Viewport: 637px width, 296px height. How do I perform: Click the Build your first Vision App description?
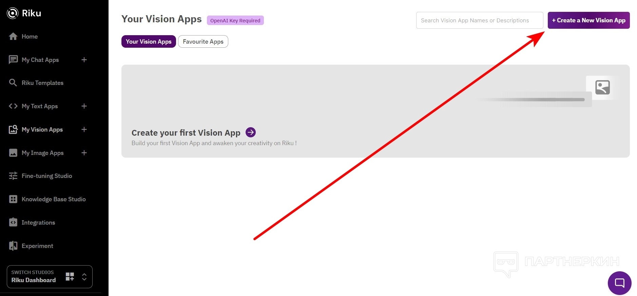coord(214,143)
